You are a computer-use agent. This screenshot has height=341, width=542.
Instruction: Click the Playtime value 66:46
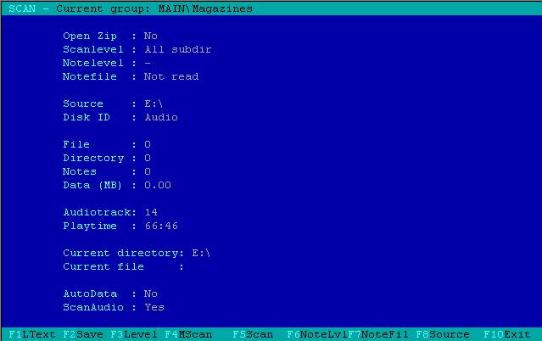tap(161, 226)
